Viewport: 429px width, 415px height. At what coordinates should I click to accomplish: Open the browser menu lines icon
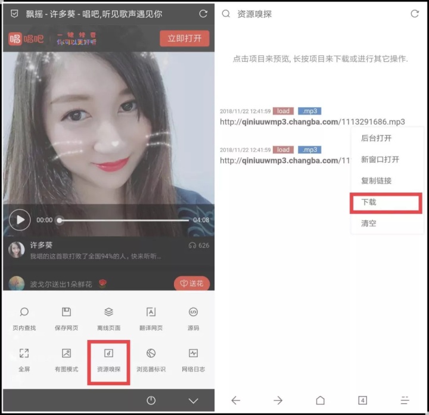click(x=405, y=401)
